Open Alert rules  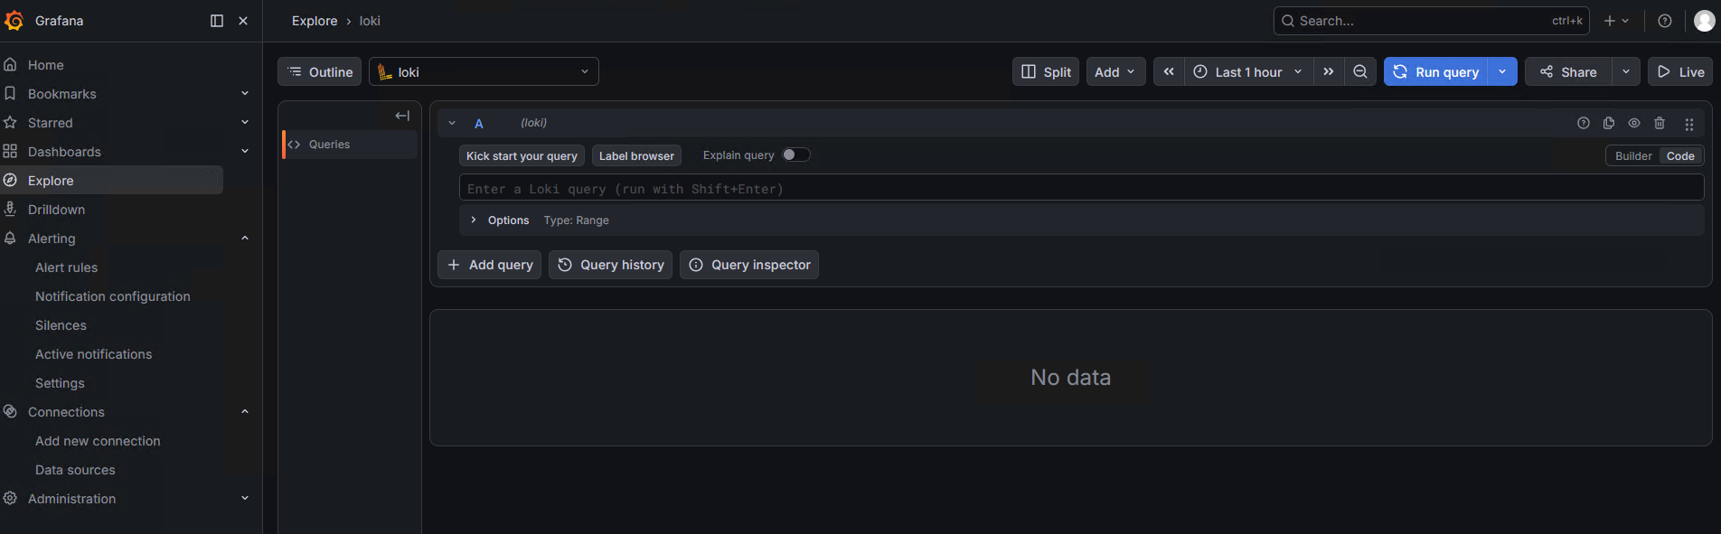(66, 267)
